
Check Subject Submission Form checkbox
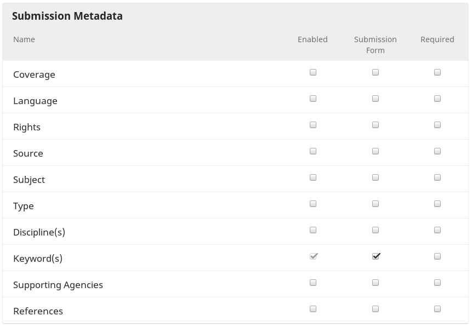coord(376,177)
